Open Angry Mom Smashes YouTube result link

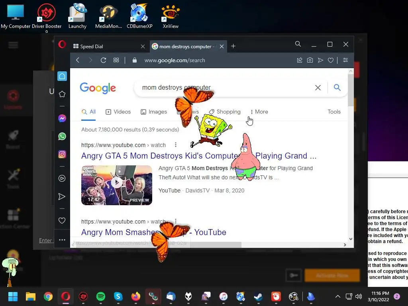pyautogui.click(x=153, y=232)
